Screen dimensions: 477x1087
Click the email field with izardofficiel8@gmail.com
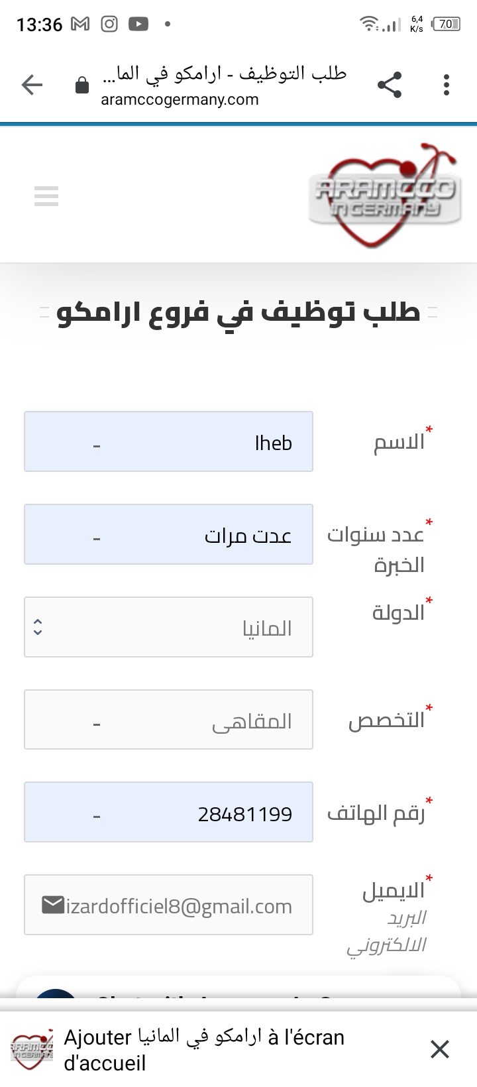[x=168, y=905]
